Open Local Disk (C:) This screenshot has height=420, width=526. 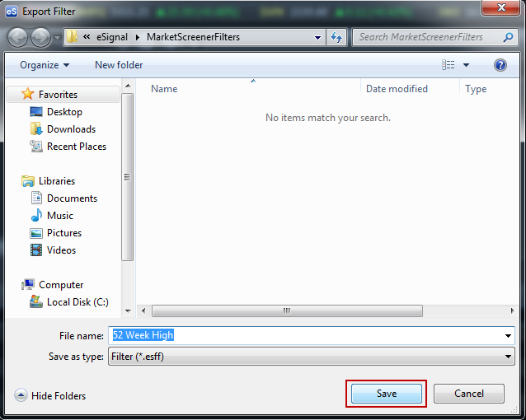point(77,302)
